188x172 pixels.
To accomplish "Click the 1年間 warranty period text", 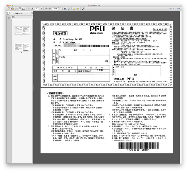I will [x=100, y=70].
